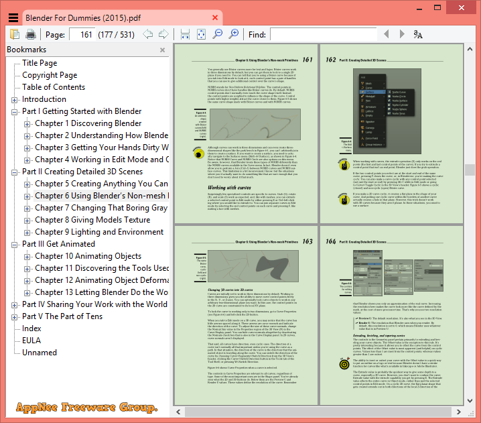The image size is (481, 423).
Task: Go to previous page arrow
Action: point(148,34)
